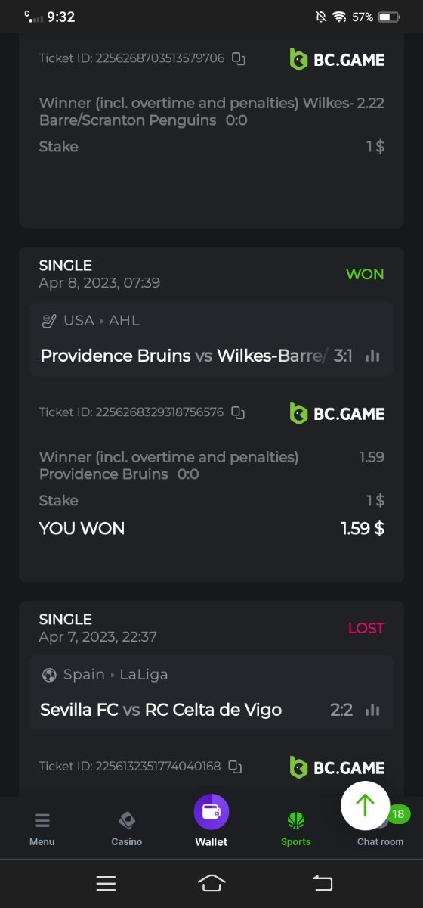Tap the Android back navigation button

323,883
